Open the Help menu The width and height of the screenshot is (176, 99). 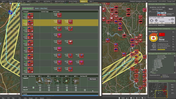(x=92, y=1)
